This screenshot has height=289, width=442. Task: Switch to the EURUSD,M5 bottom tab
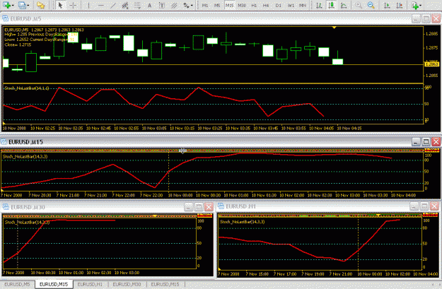tap(17, 284)
